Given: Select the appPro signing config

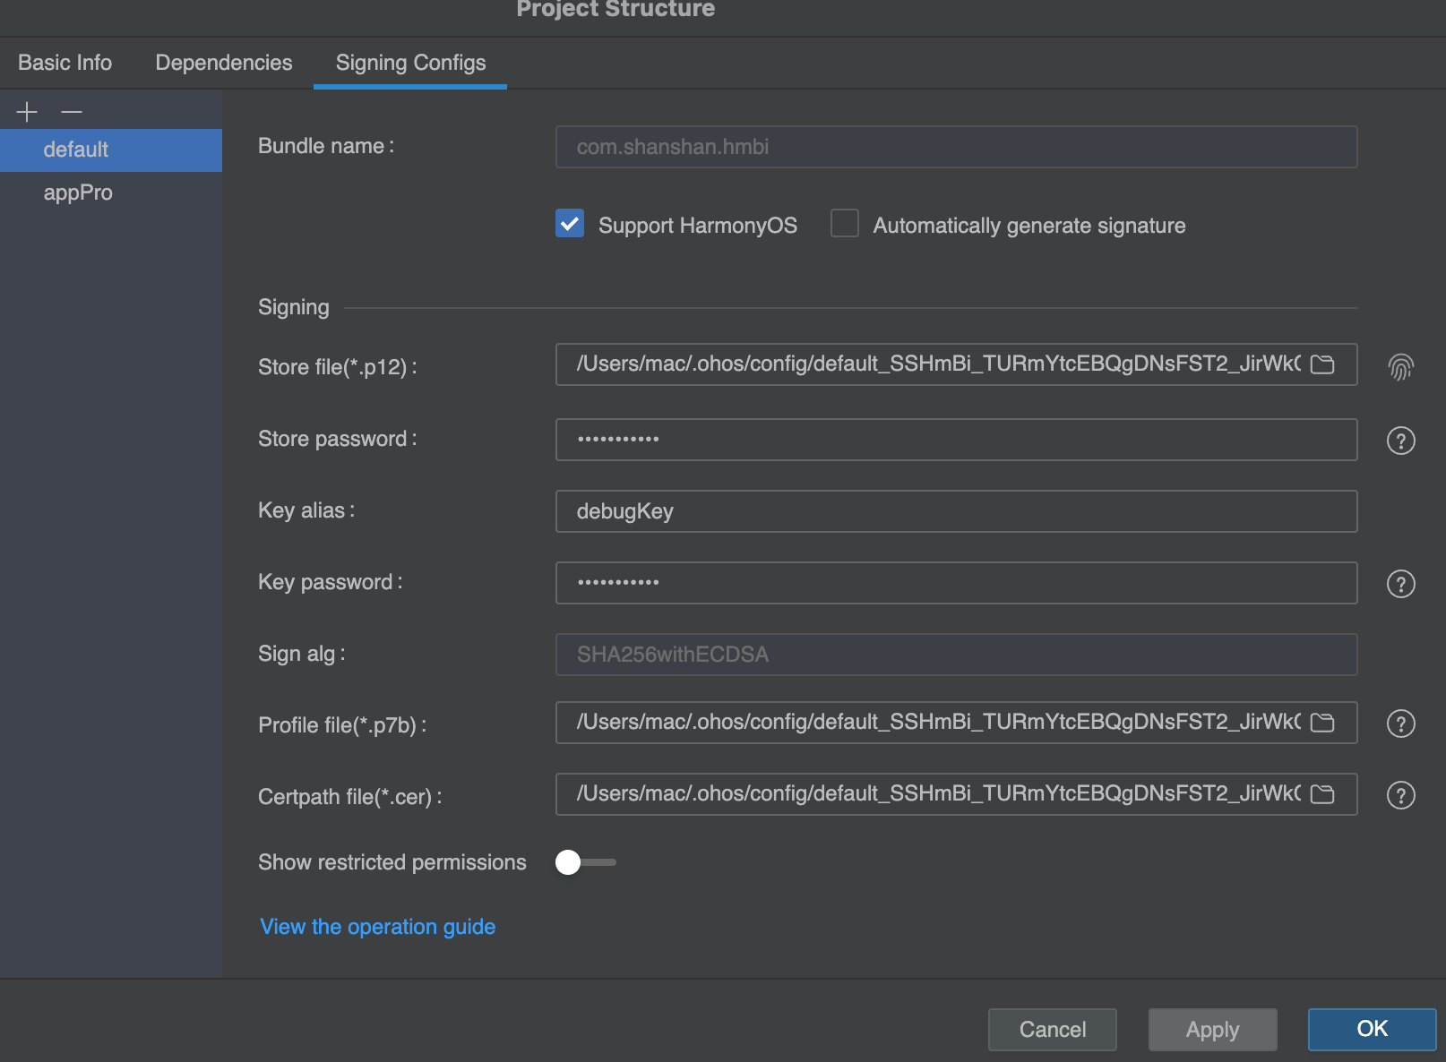Looking at the screenshot, I should tap(111, 193).
